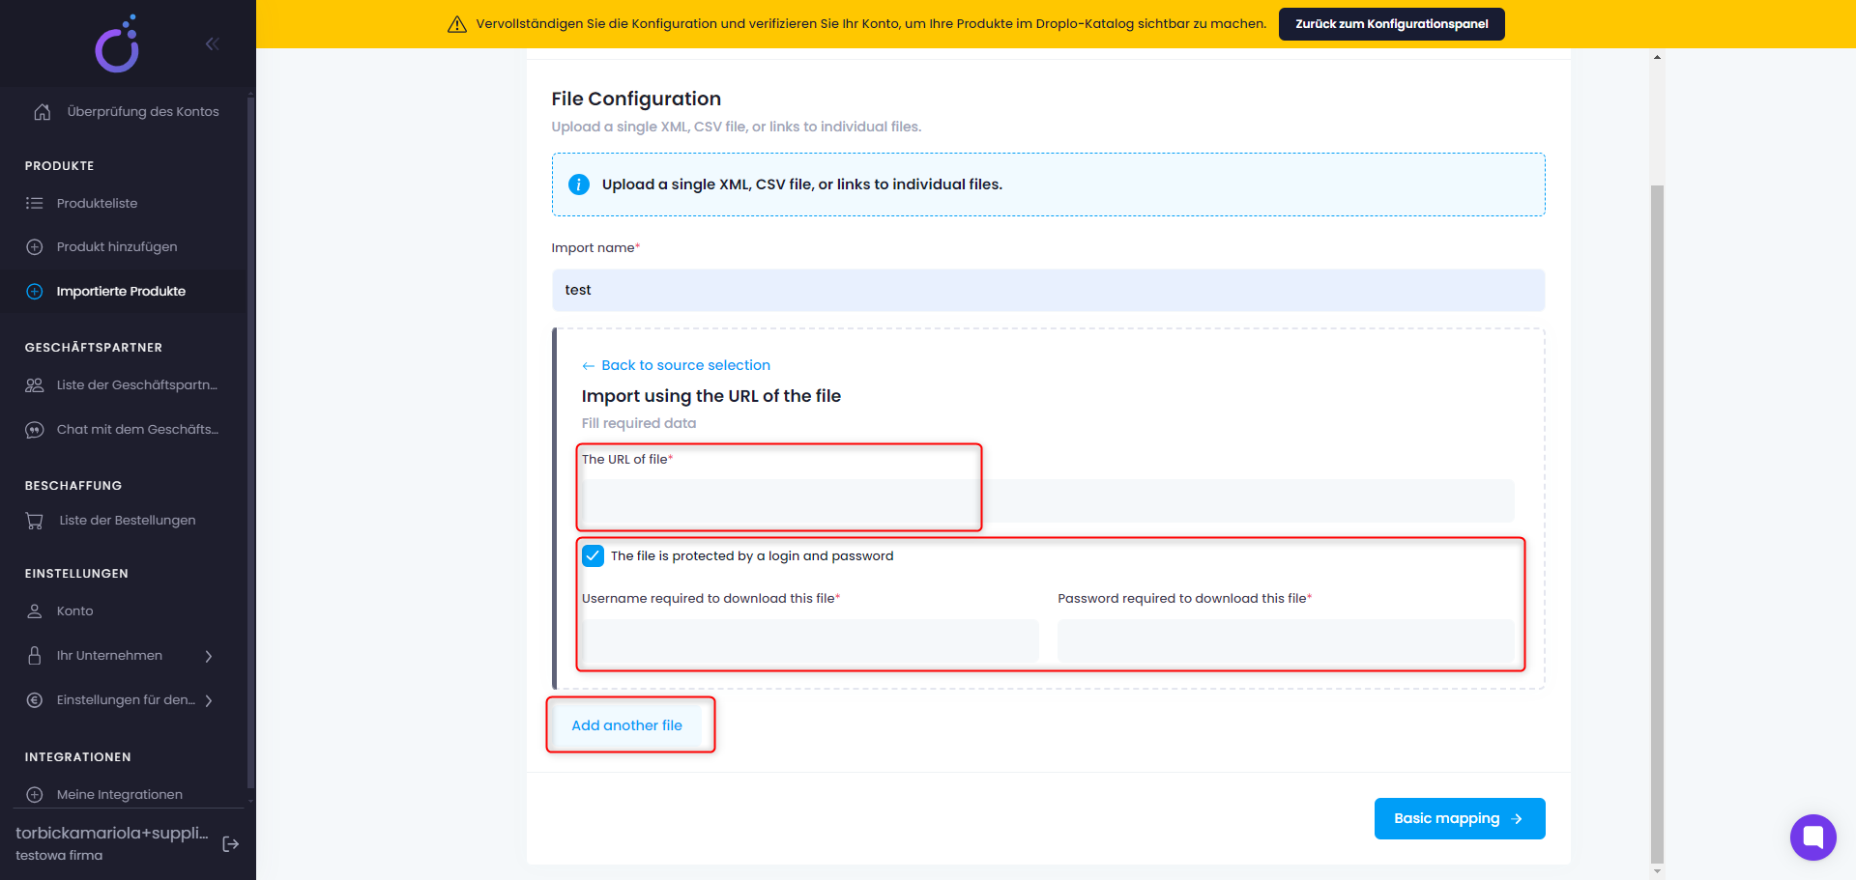This screenshot has height=880, width=1856.
Task: Focus the Username required input field
Action: (810, 640)
